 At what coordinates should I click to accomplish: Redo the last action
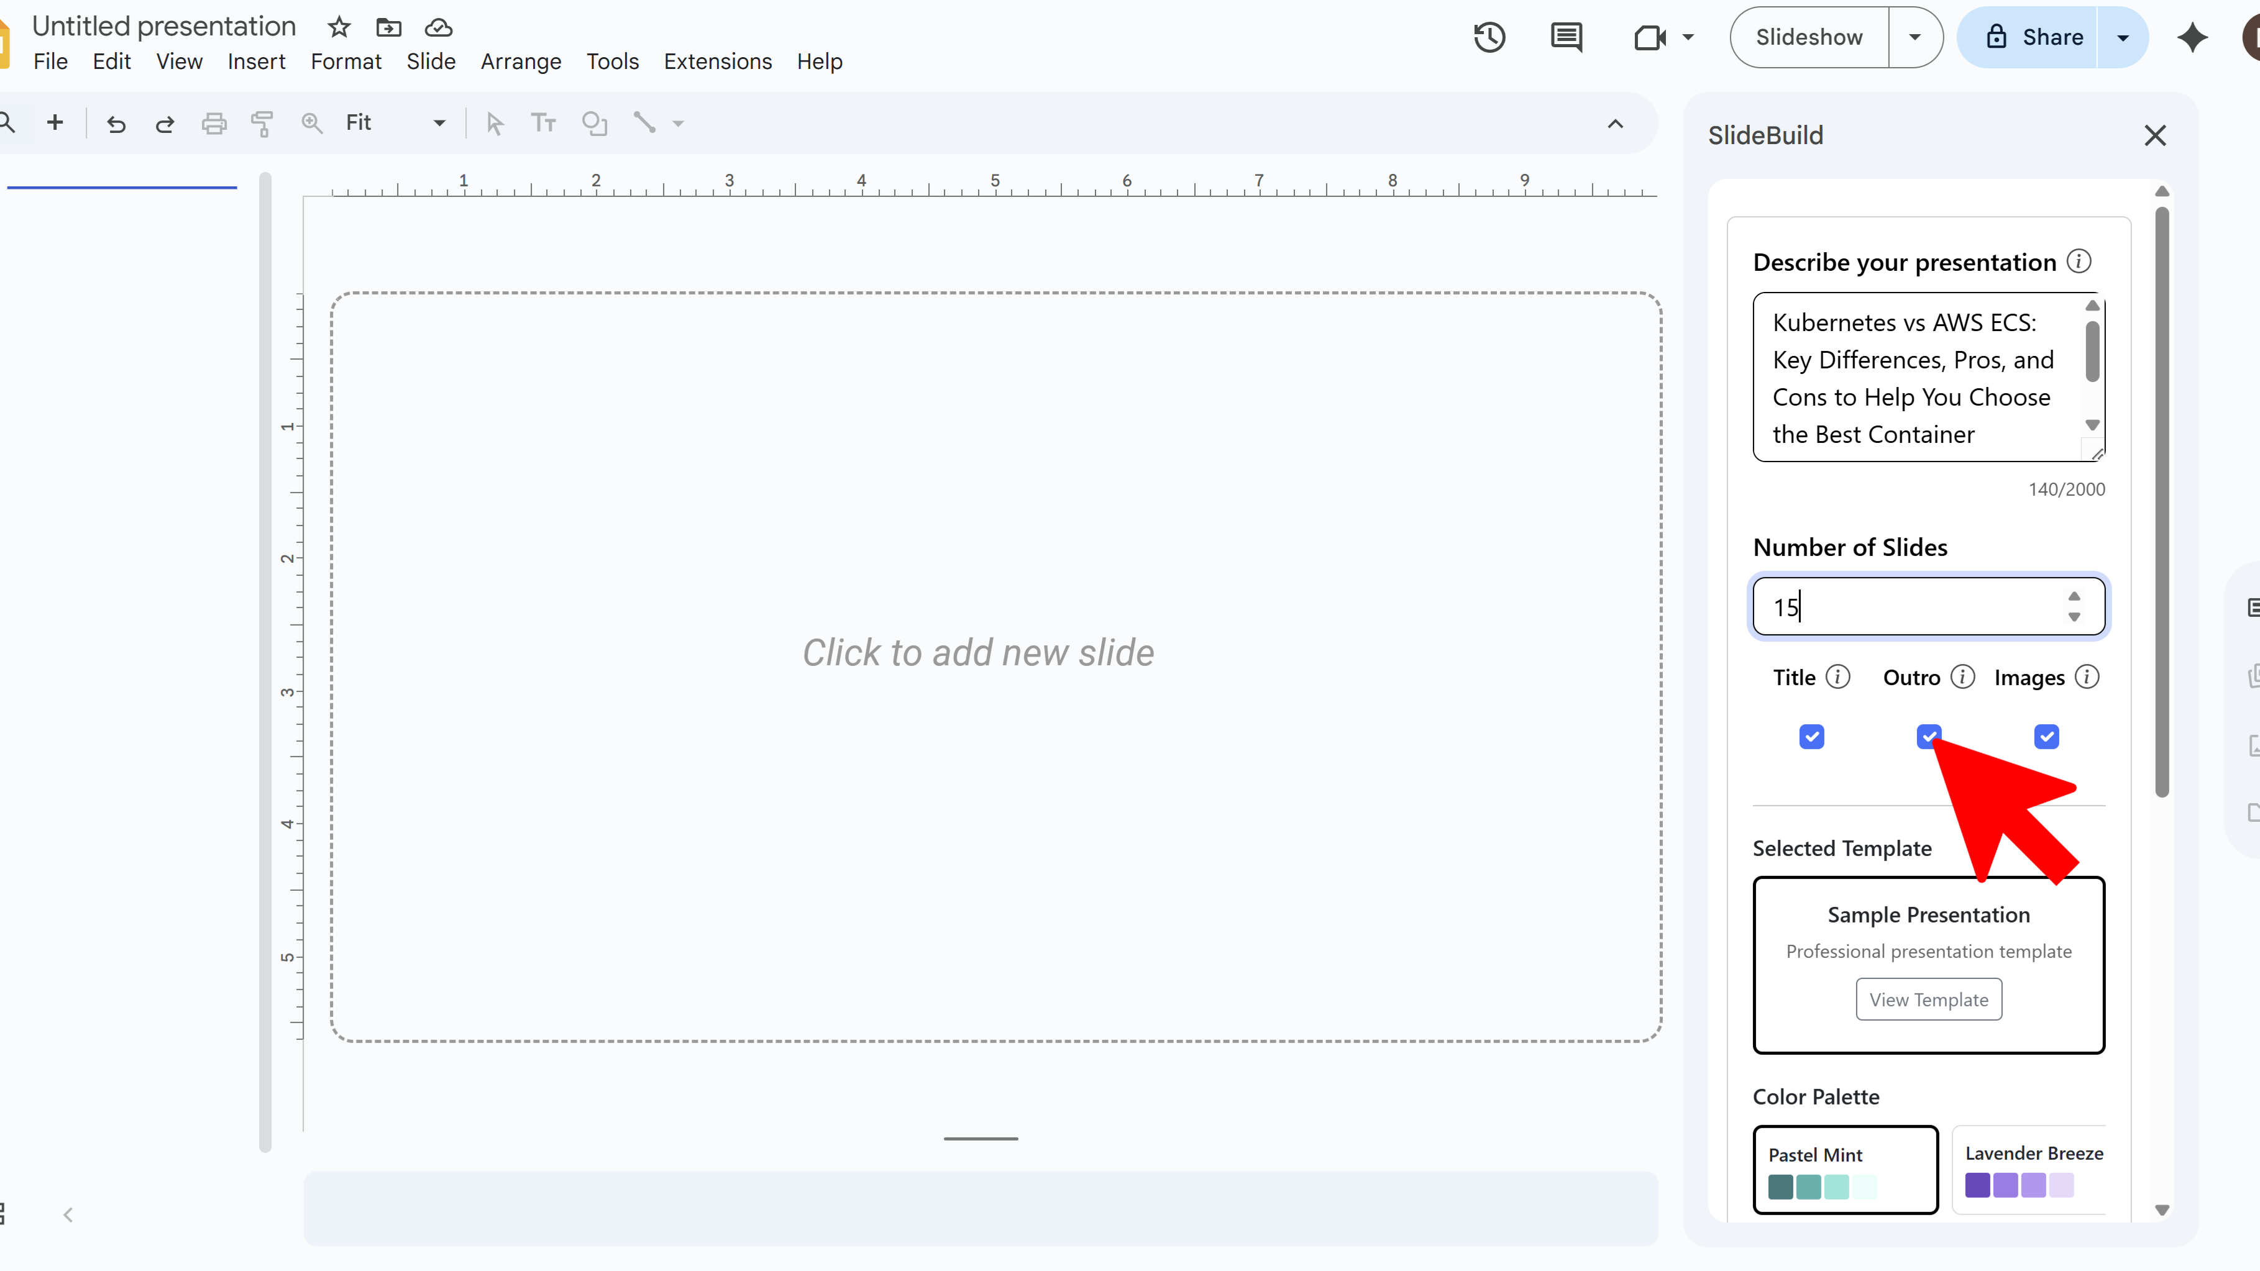click(x=164, y=124)
